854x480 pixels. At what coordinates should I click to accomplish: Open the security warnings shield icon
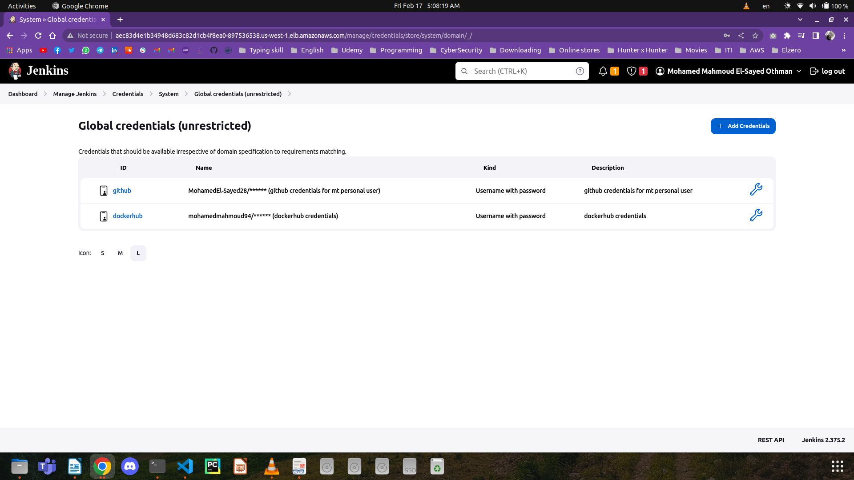[631, 71]
